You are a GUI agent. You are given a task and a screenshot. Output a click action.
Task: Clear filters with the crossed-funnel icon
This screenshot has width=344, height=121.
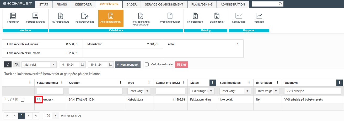pyautogui.click(x=17, y=65)
